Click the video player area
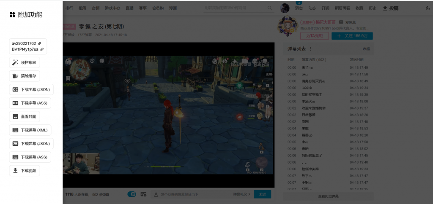The width and height of the screenshot is (433, 204). pos(168,115)
